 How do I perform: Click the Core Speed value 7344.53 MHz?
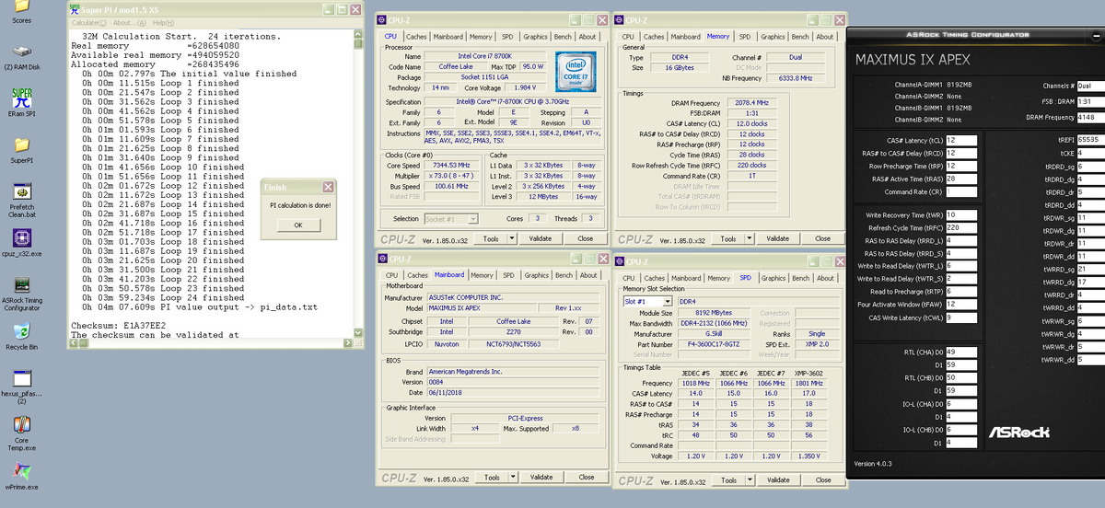pyautogui.click(x=451, y=164)
